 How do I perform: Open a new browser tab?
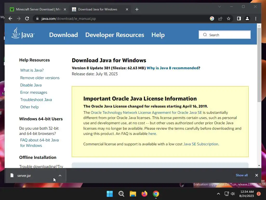point(137,9)
